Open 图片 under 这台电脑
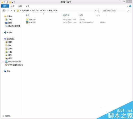This screenshot has height=119, width=133. [x=10, y=45]
